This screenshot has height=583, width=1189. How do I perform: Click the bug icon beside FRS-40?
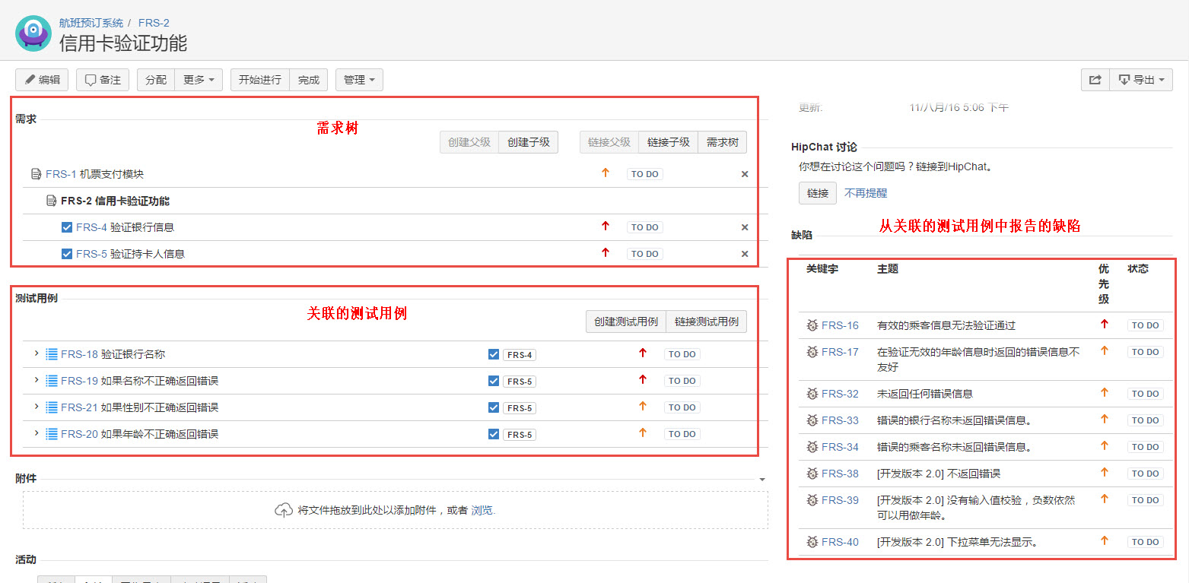click(812, 542)
